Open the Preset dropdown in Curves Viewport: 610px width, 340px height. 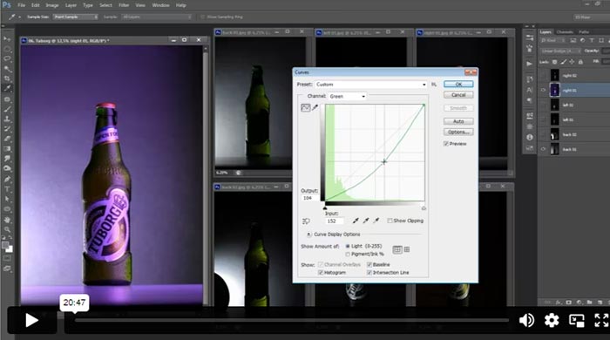(370, 85)
